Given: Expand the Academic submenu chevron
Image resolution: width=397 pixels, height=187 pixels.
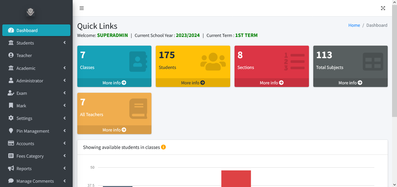Looking at the screenshot, I should click(x=65, y=68).
